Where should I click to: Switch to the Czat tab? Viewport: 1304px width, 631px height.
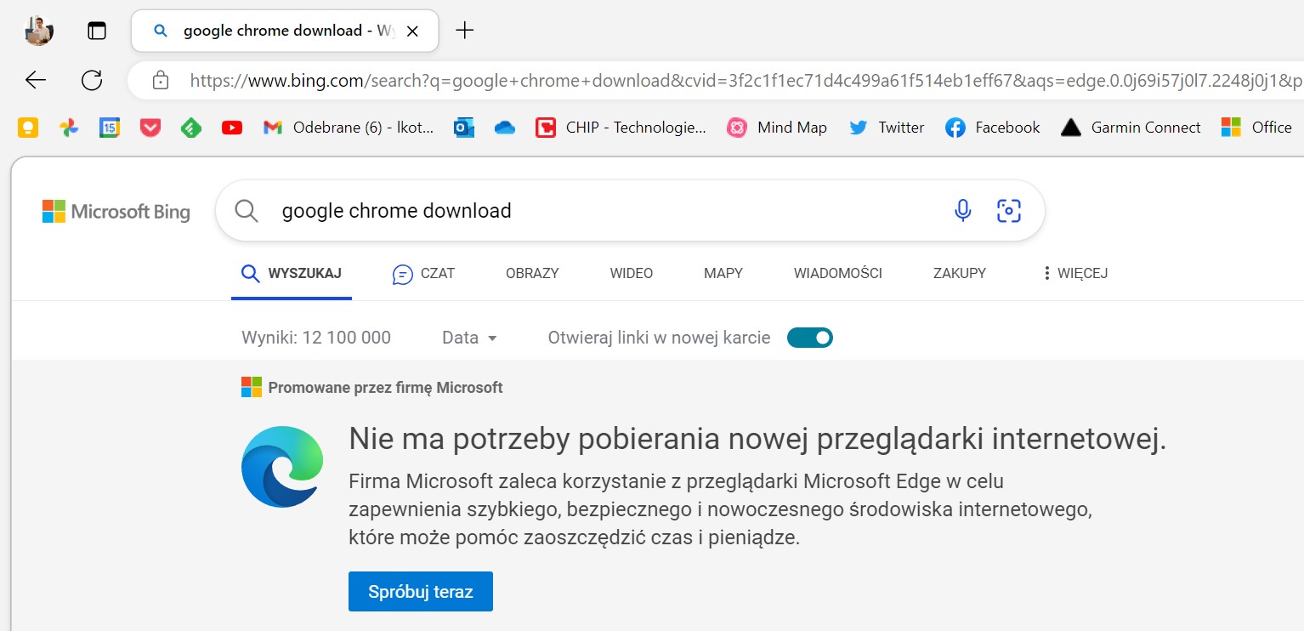[423, 273]
